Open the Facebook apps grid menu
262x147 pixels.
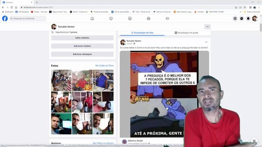235,18
